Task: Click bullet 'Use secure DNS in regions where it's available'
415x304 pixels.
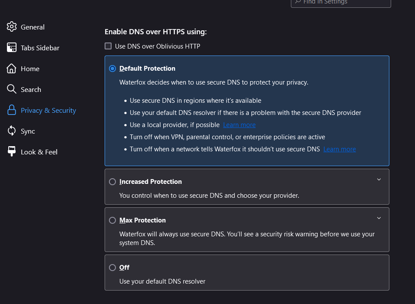Action: (195, 101)
